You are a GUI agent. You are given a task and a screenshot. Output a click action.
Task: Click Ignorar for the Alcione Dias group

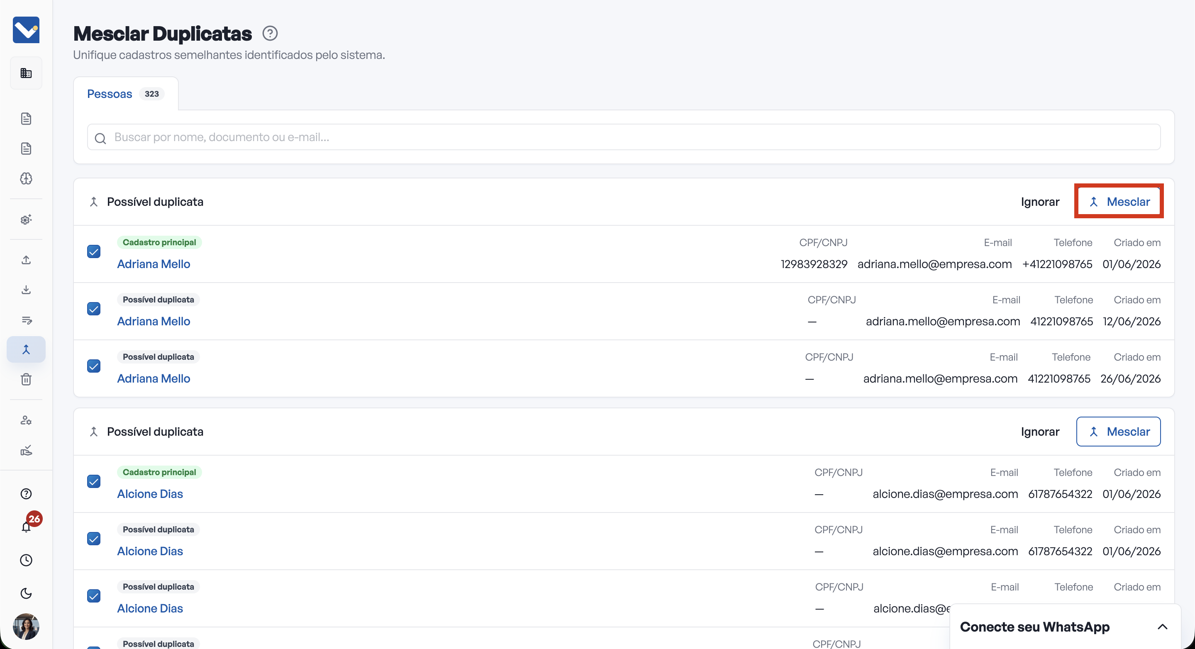click(1040, 432)
